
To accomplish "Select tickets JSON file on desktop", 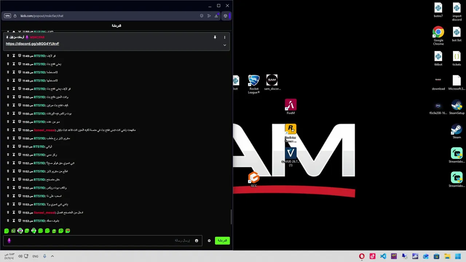I will [457, 59].
